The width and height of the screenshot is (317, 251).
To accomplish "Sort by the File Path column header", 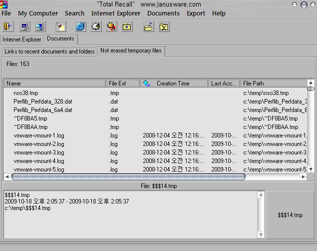I will click(x=274, y=83).
